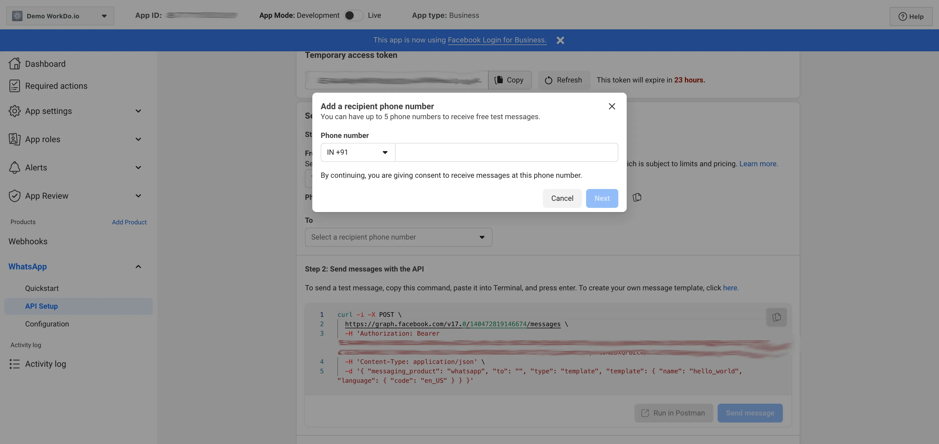The height and width of the screenshot is (444, 939).
Task: Open the Activity log page
Action: click(x=45, y=364)
